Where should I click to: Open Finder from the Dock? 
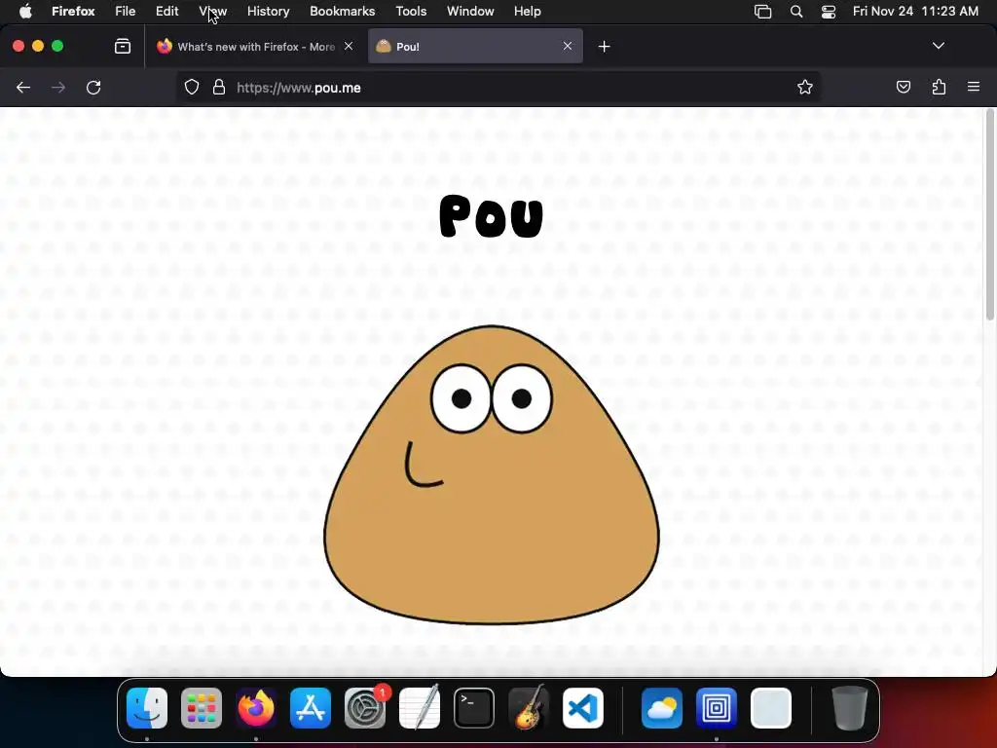click(x=147, y=708)
